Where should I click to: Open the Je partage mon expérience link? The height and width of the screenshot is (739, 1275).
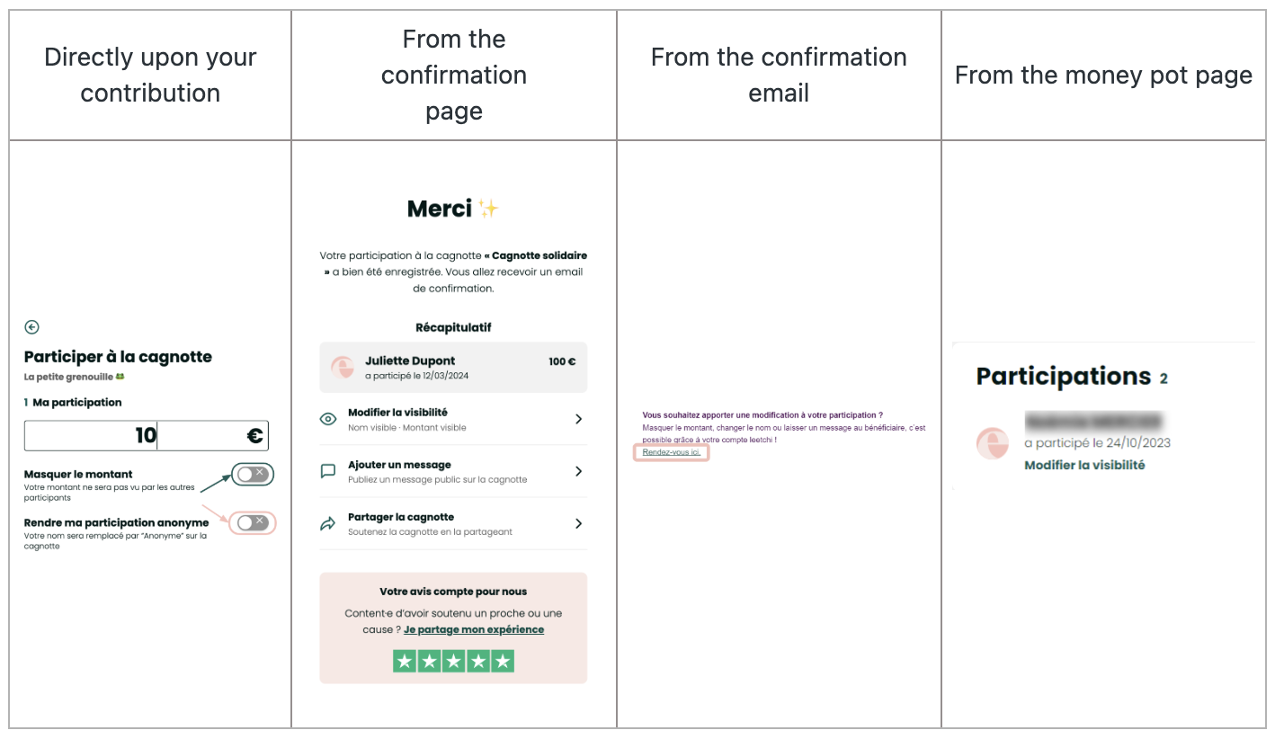pos(474,629)
